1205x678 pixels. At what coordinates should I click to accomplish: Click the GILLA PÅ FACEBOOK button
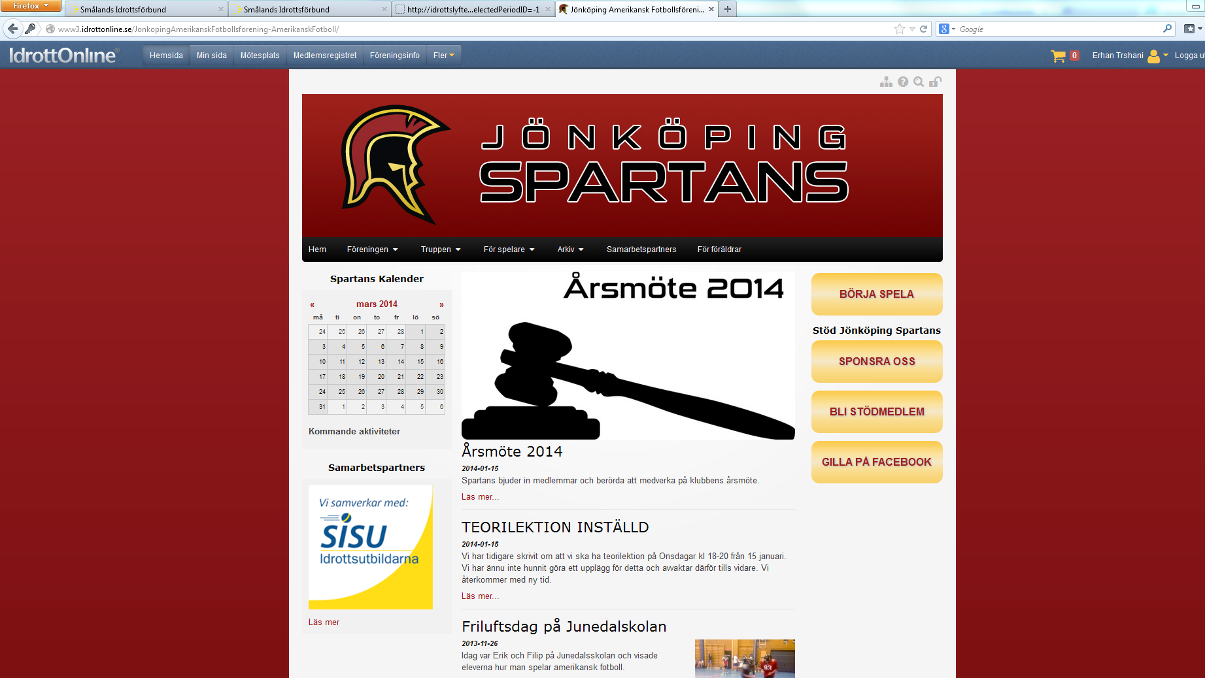coord(877,462)
